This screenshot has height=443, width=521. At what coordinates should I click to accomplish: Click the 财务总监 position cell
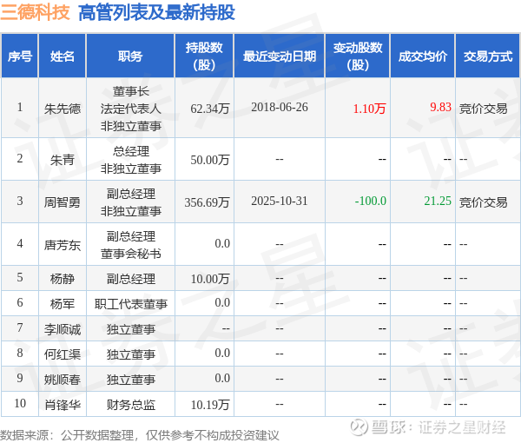coord(130,405)
